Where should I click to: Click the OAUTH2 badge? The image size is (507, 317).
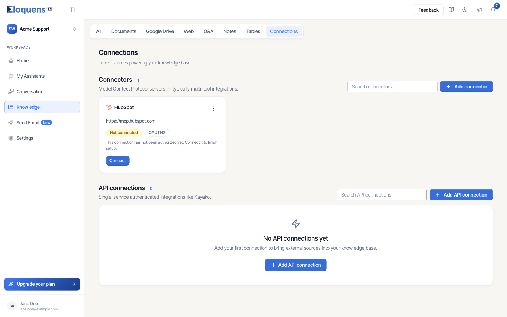pos(157,133)
